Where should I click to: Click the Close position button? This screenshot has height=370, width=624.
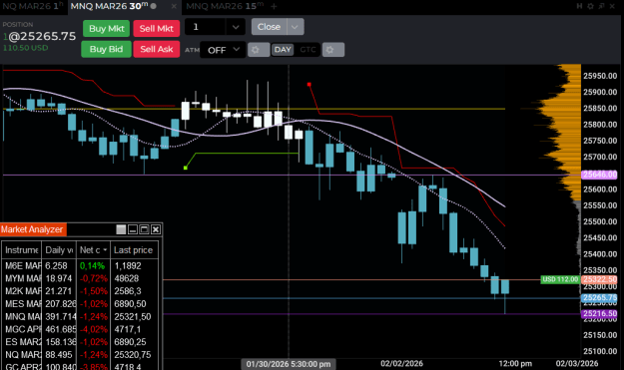coord(269,27)
